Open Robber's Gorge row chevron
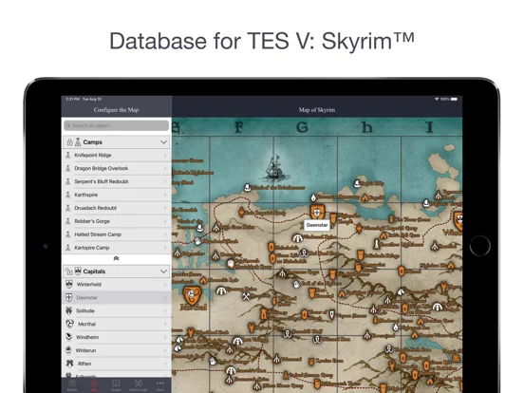This screenshot has width=524, height=393. point(165,221)
